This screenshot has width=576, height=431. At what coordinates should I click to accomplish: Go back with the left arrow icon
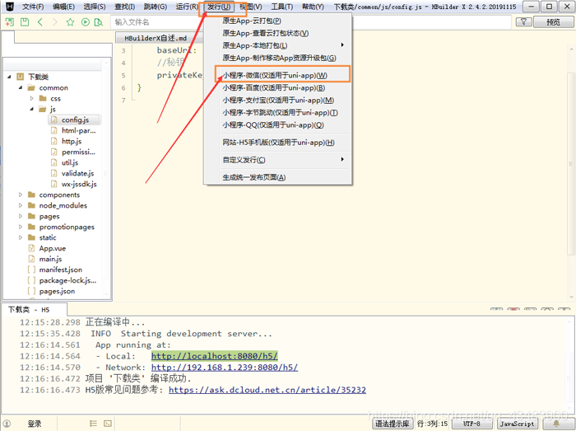[x=40, y=22]
